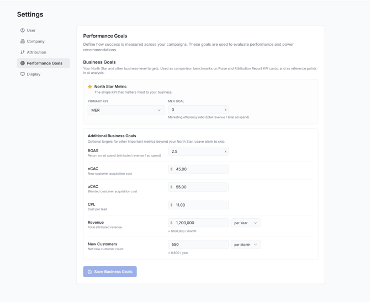Open New Customers per Month dropdown

click(246, 245)
